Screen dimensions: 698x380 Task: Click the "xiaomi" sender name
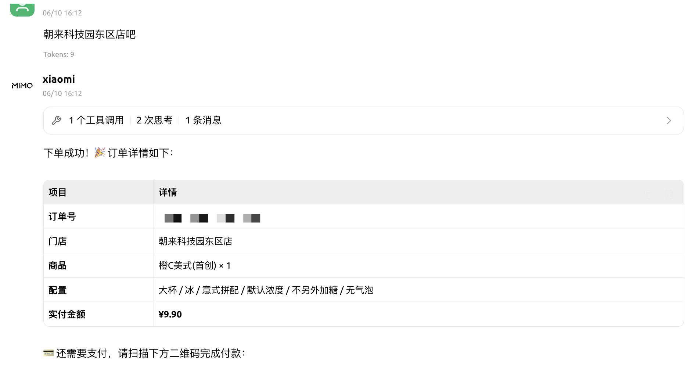click(x=59, y=79)
